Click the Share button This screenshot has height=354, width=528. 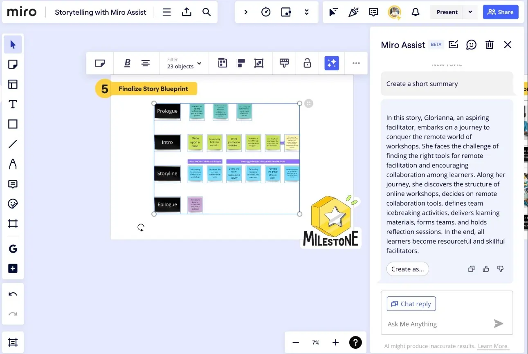[501, 12]
